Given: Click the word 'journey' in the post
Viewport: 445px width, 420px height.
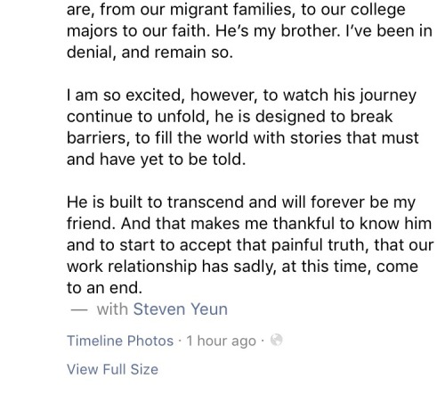Looking at the screenshot, I should click(388, 95).
